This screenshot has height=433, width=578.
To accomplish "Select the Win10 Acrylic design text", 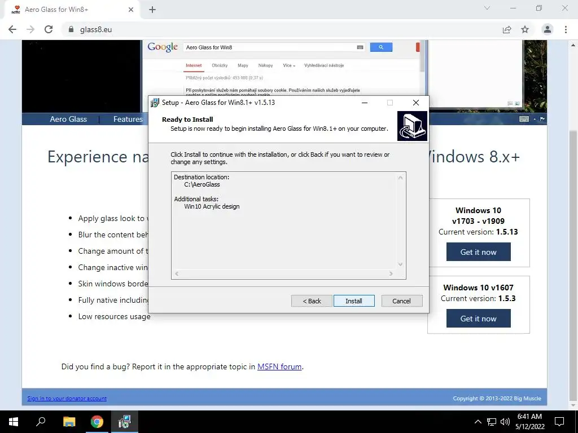I will click(x=212, y=206).
